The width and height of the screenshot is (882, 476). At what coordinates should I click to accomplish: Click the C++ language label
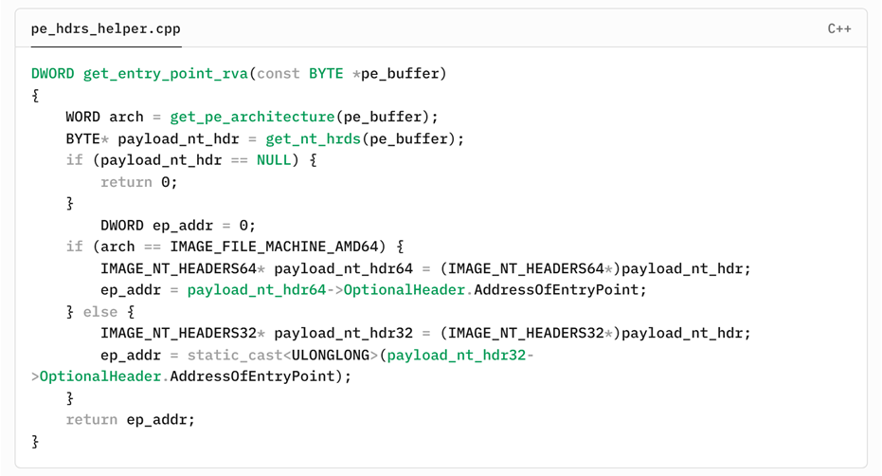pyautogui.click(x=838, y=28)
